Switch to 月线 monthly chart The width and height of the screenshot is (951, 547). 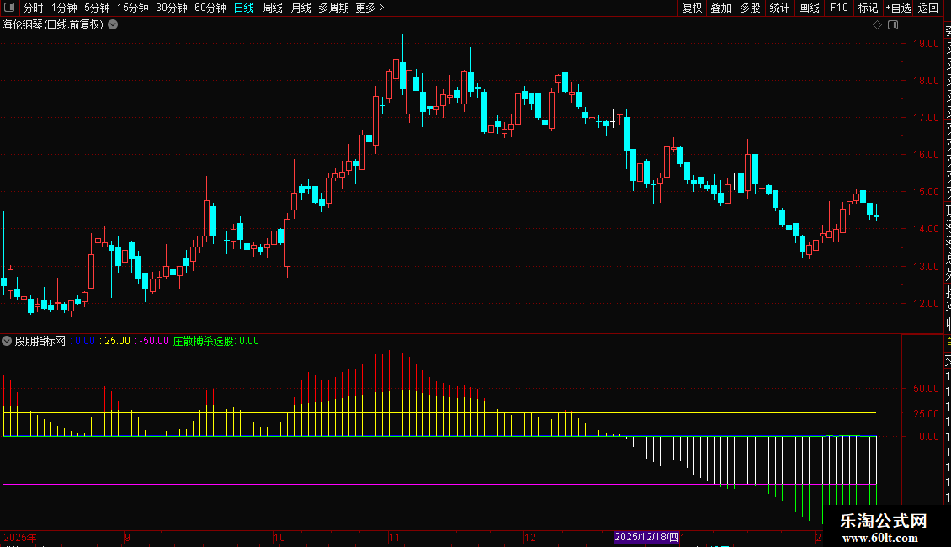tap(300, 8)
